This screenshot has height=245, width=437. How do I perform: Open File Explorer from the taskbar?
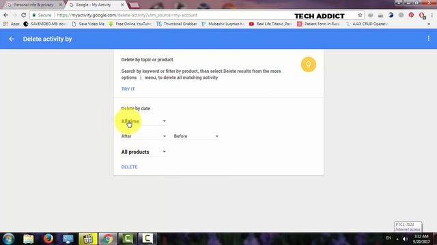29,239
